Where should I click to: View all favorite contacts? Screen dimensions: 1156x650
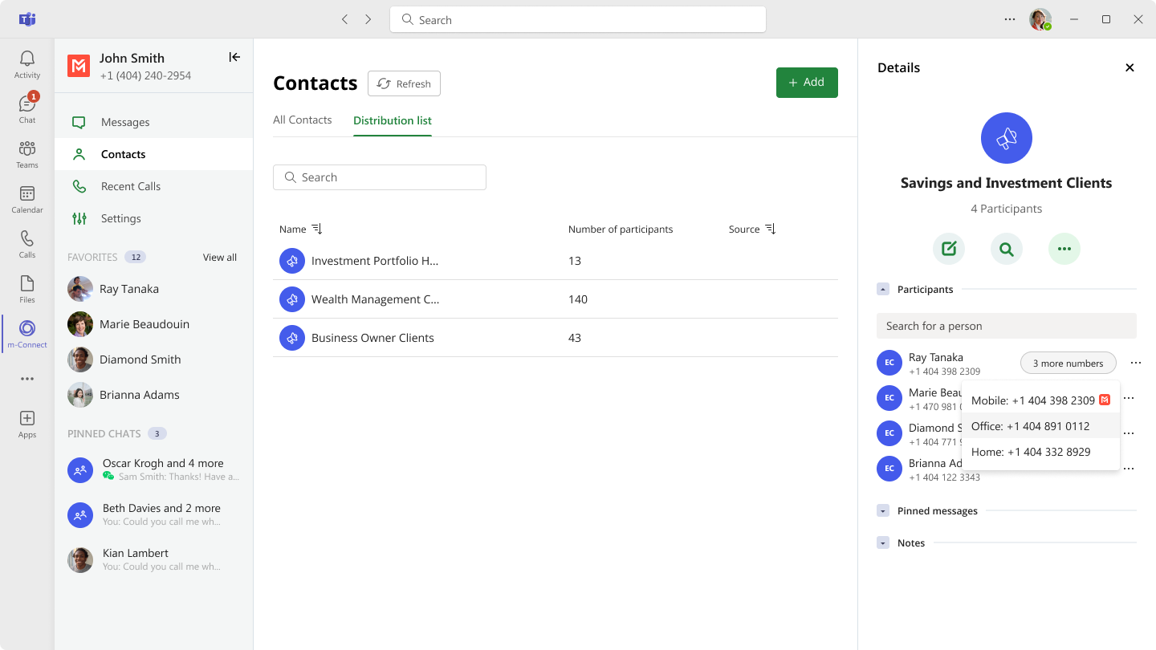click(x=220, y=257)
